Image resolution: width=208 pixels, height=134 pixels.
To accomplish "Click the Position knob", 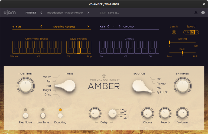I will pyautogui.click(x=26, y=86).
